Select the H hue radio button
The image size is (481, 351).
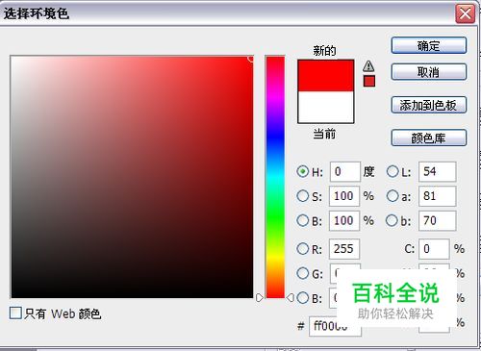[302, 171]
